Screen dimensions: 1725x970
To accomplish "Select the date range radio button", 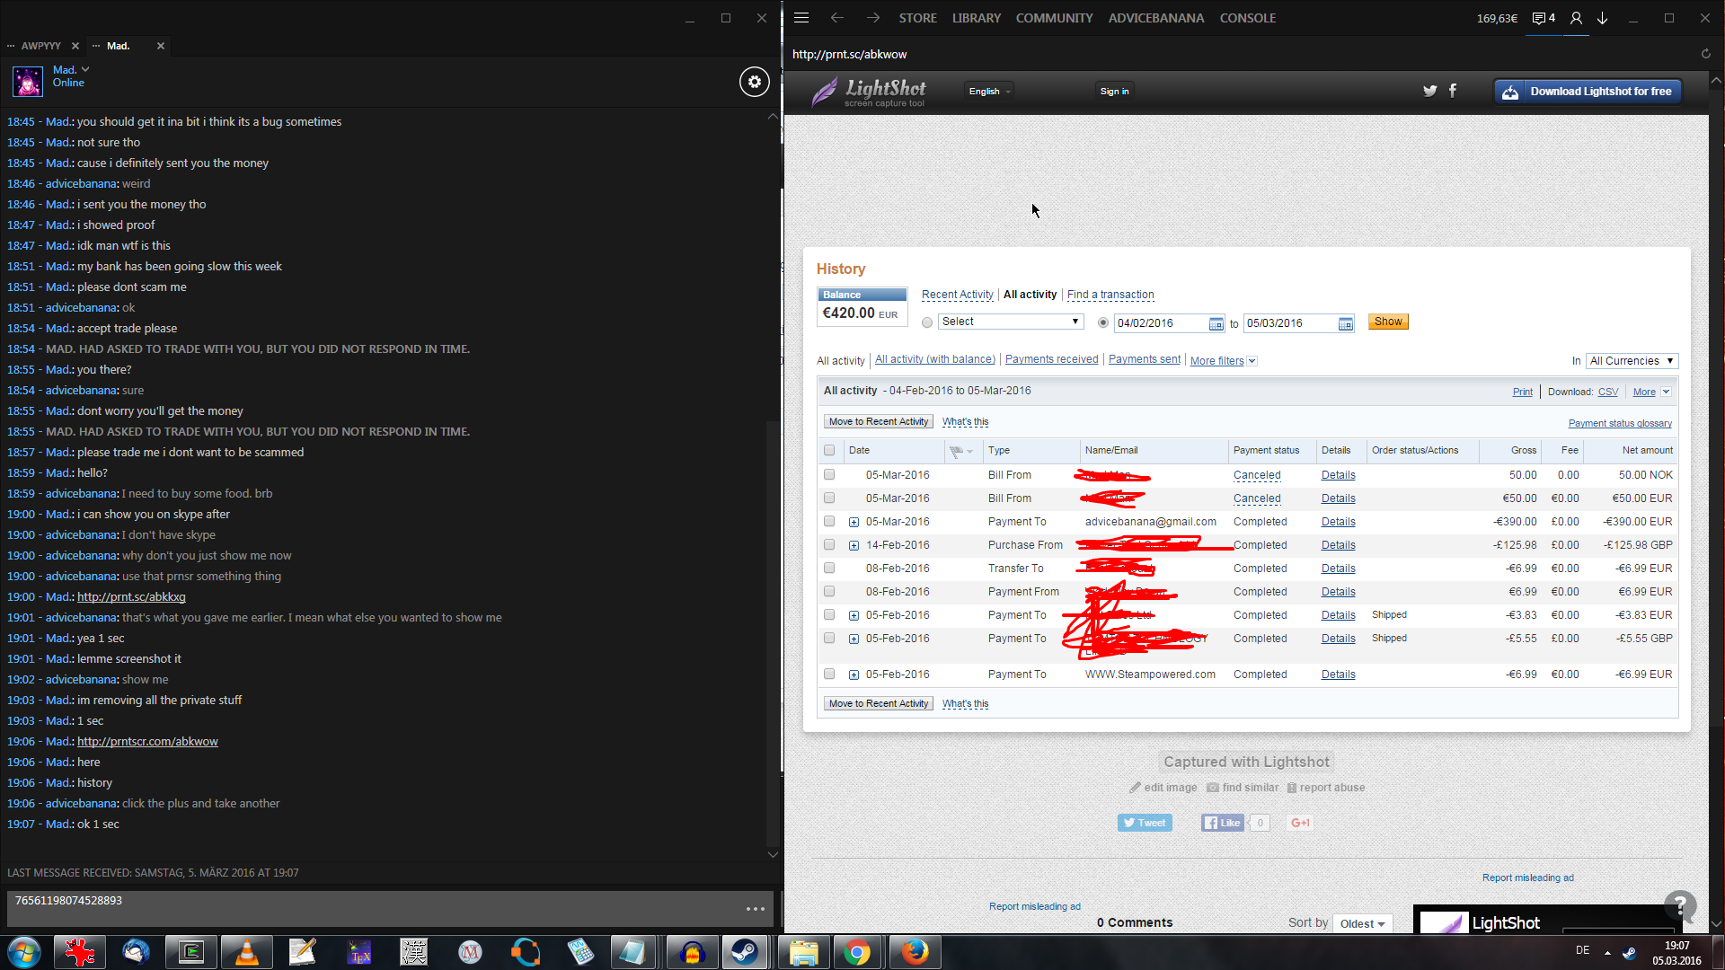I will coord(1103,322).
